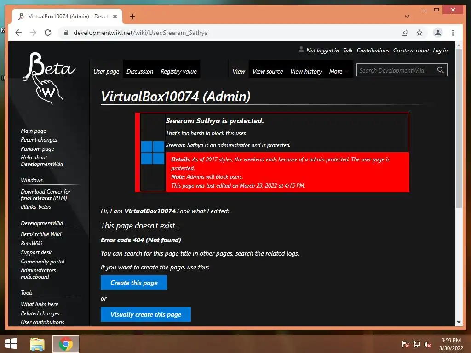Click the padlock site info icon
The width and height of the screenshot is (471, 353).
point(66,33)
